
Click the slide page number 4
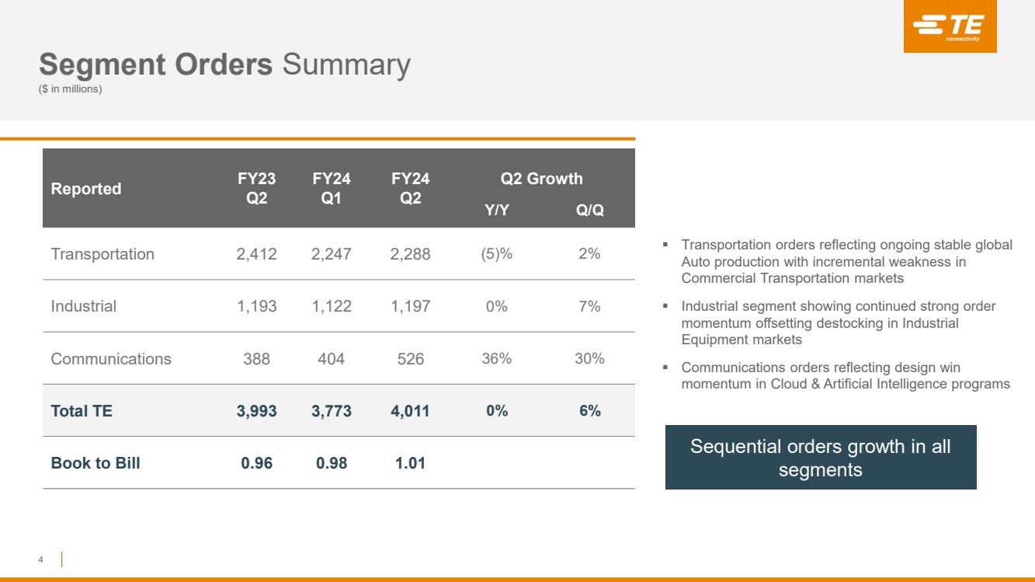point(41,559)
